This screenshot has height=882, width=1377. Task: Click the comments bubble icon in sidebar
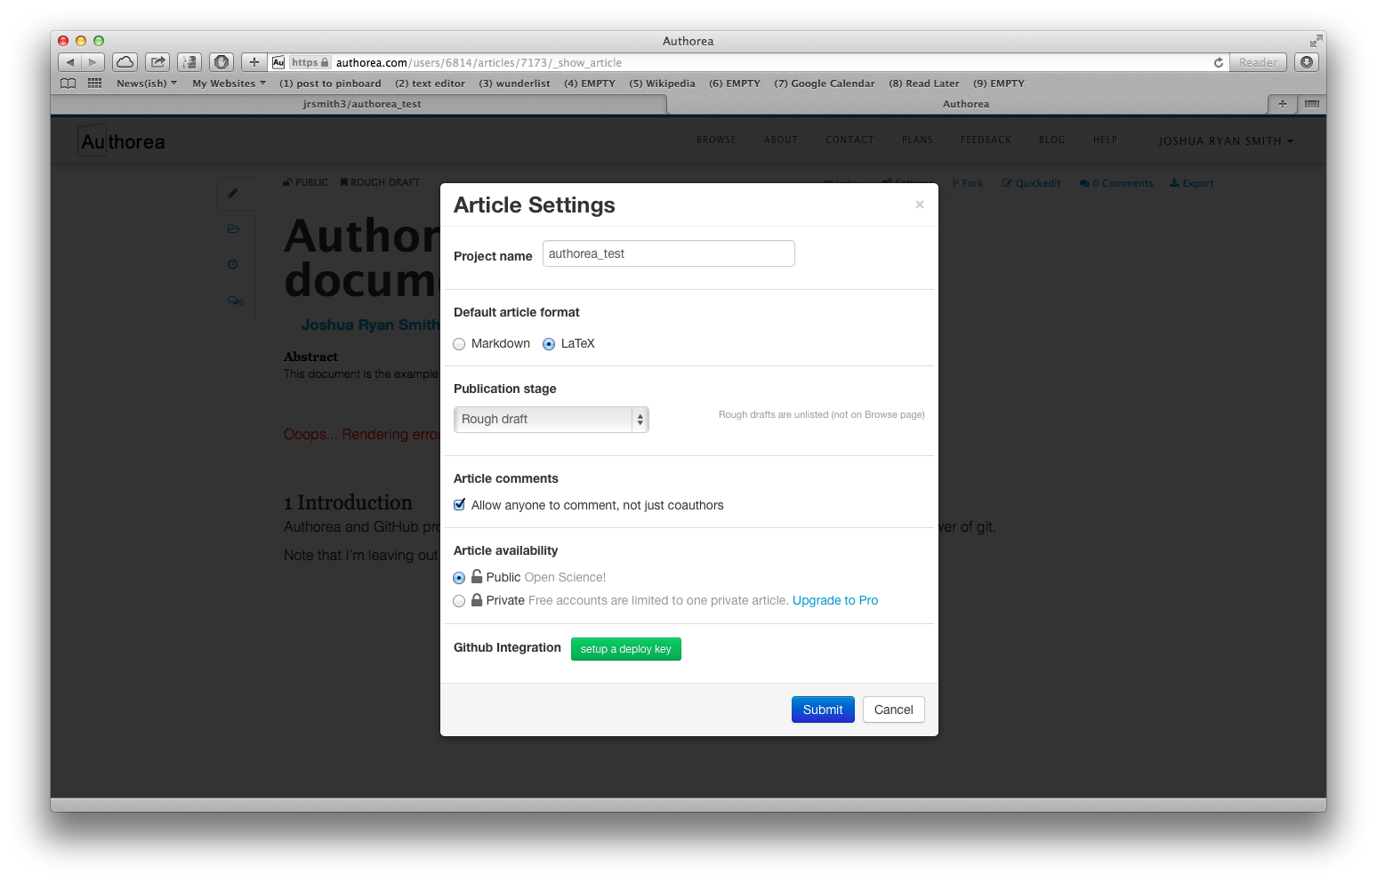tap(236, 301)
